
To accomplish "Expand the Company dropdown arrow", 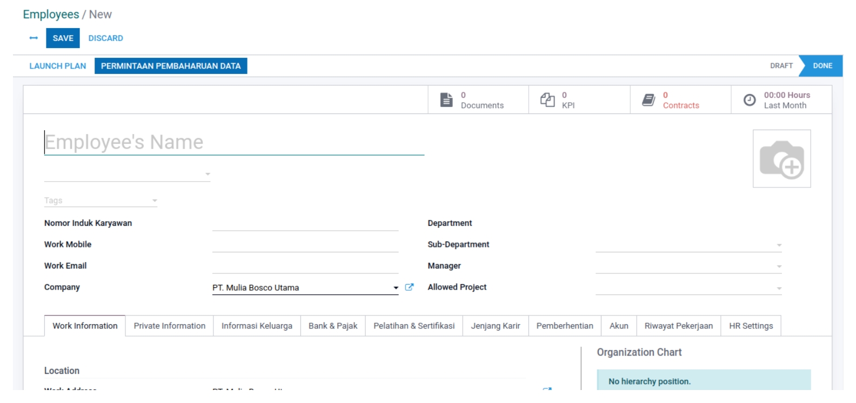I will (x=396, y=288).
